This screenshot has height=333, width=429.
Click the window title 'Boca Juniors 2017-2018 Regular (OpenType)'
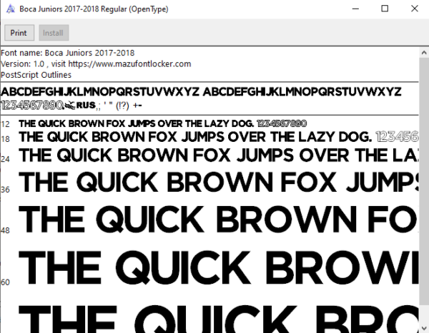tap(94, 9)
